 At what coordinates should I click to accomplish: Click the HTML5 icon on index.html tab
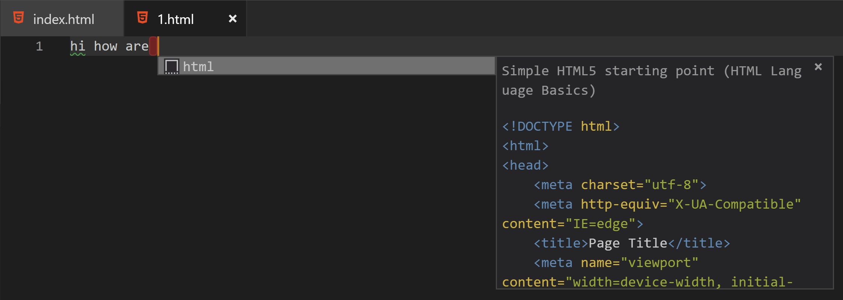pyautogui.click(x=18, y=18)
